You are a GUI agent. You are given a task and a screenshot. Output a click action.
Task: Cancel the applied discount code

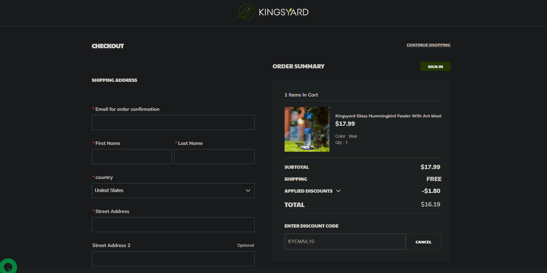[423, 242]
